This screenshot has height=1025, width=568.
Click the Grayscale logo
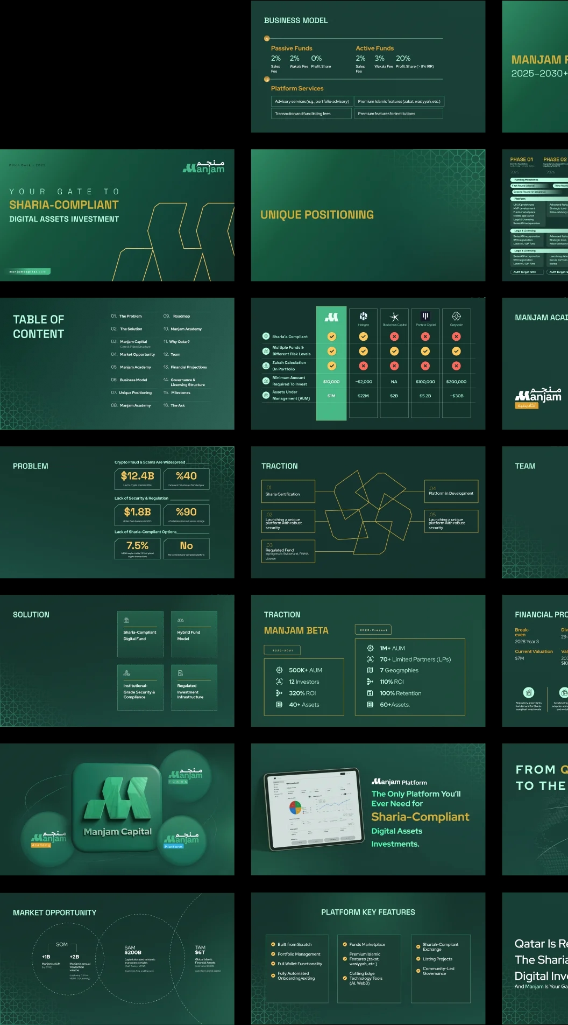[x=456, y=316]
